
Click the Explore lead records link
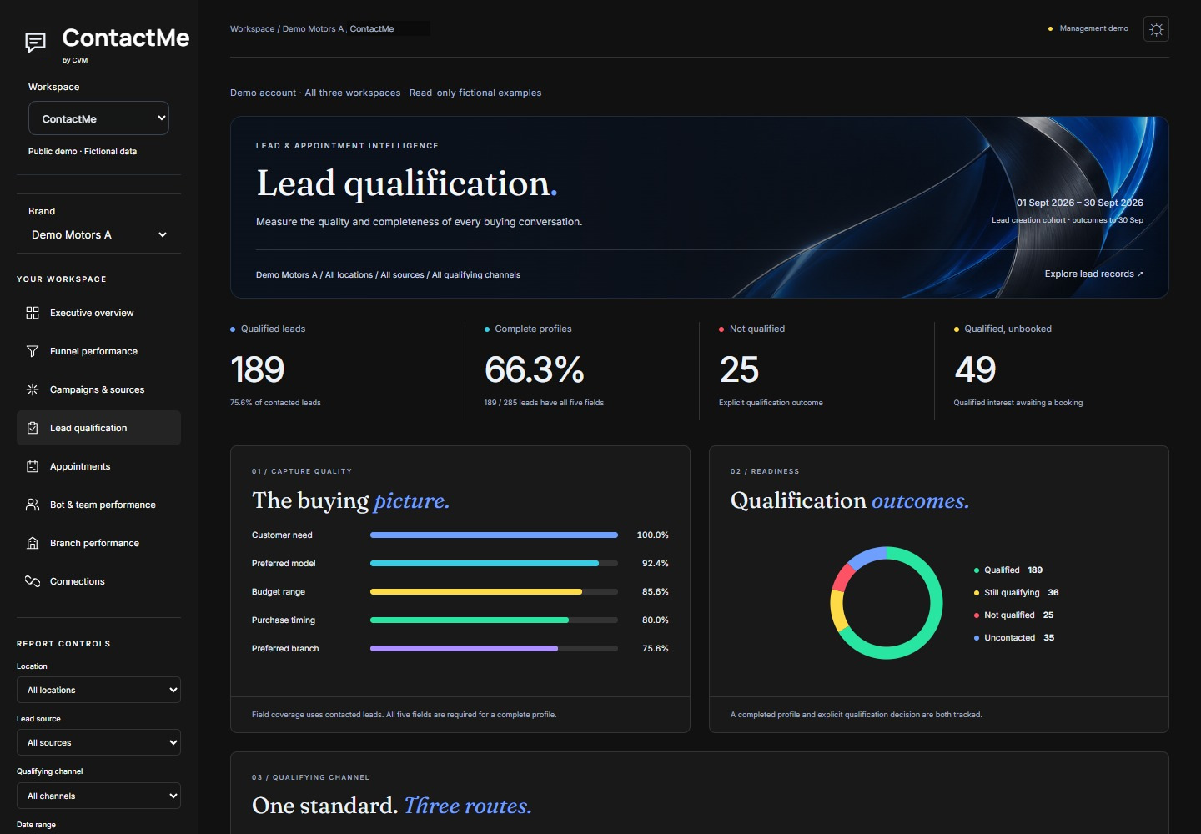click(x=1093, y=274)
